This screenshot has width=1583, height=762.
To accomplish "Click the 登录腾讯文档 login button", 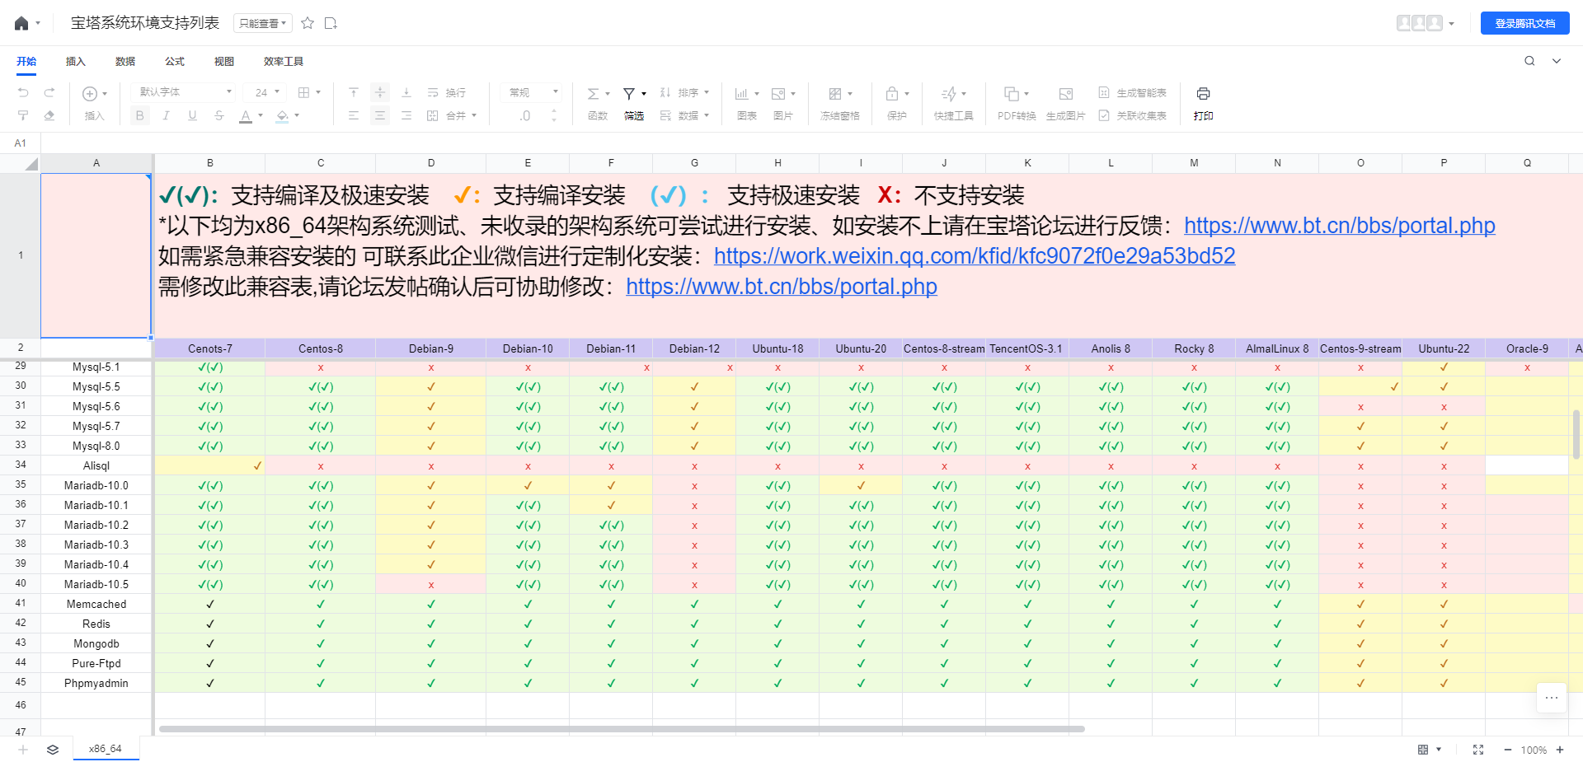I will (x=1525, y=23).
